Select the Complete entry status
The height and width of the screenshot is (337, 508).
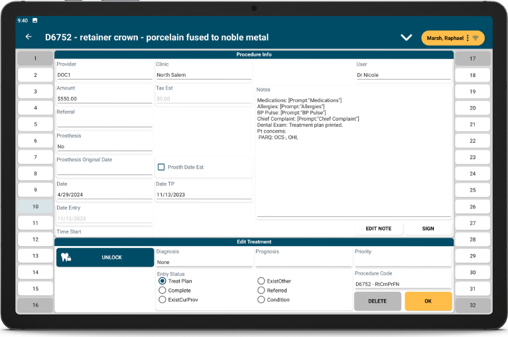coord(162,290)
